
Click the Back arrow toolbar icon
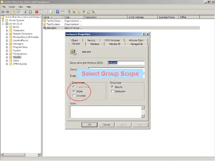tap(3, 12)
